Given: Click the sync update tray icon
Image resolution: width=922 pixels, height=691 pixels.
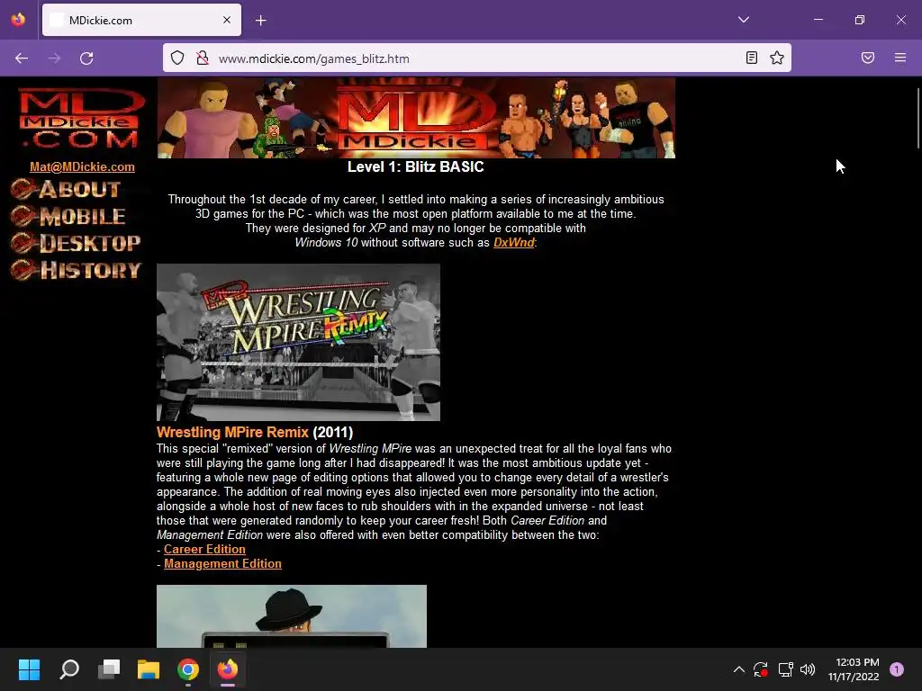Looking at the screenshot, I should [x=761, y=669].
